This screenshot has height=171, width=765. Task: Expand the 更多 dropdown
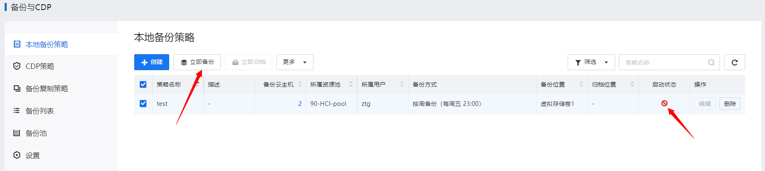pyautogui.click(x=295, y=62)
